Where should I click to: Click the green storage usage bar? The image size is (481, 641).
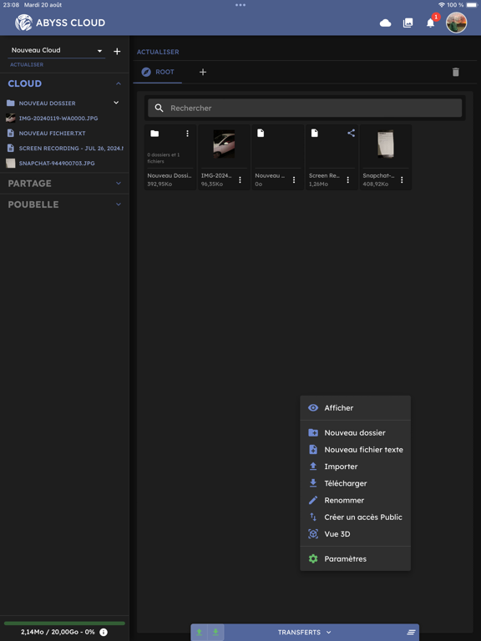pos(64,623)
